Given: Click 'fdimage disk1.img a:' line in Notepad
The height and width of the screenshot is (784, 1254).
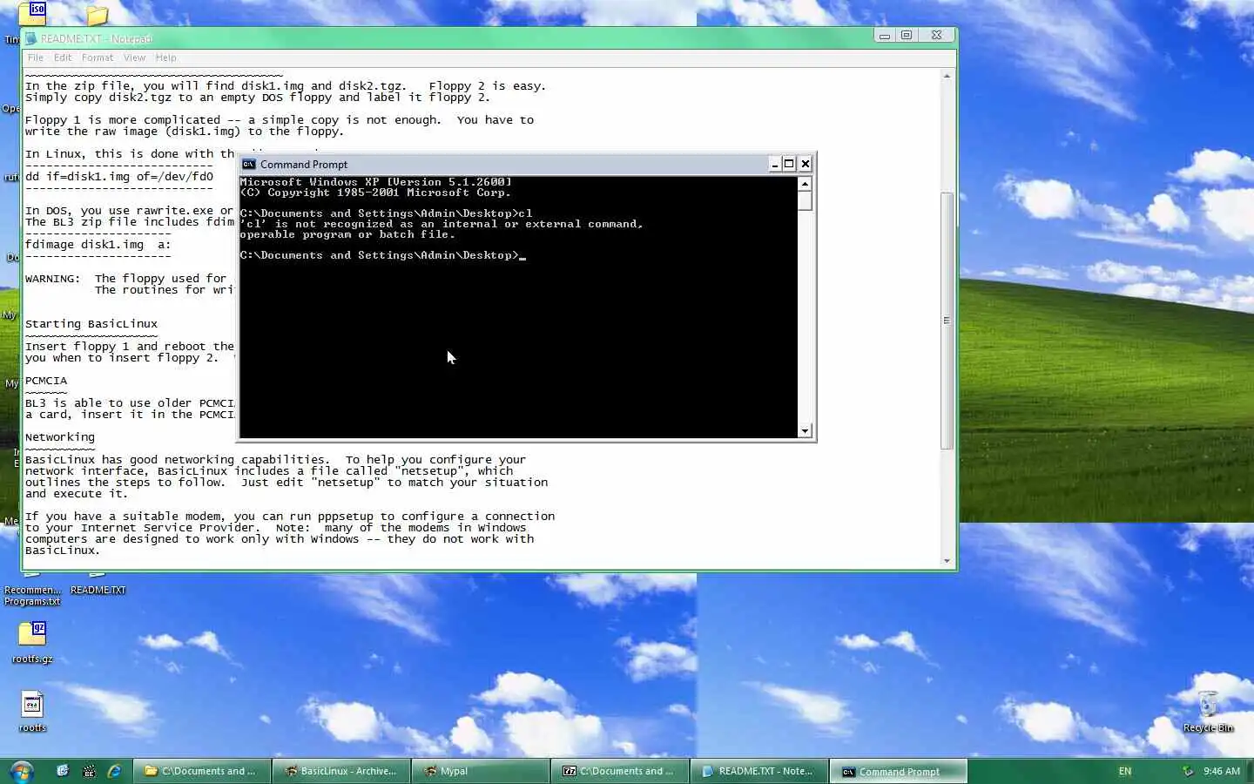Looking at the screenshot, I should click(98, 245).
